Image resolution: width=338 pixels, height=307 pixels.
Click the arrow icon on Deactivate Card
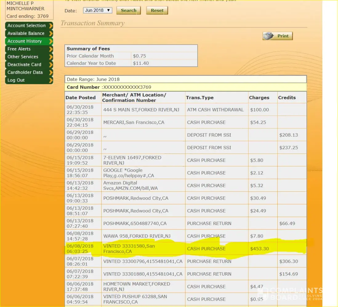coord(51,65)
